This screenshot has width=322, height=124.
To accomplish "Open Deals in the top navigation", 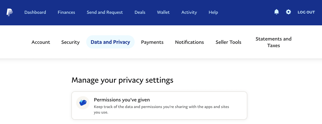I will [x=140, y=12].
